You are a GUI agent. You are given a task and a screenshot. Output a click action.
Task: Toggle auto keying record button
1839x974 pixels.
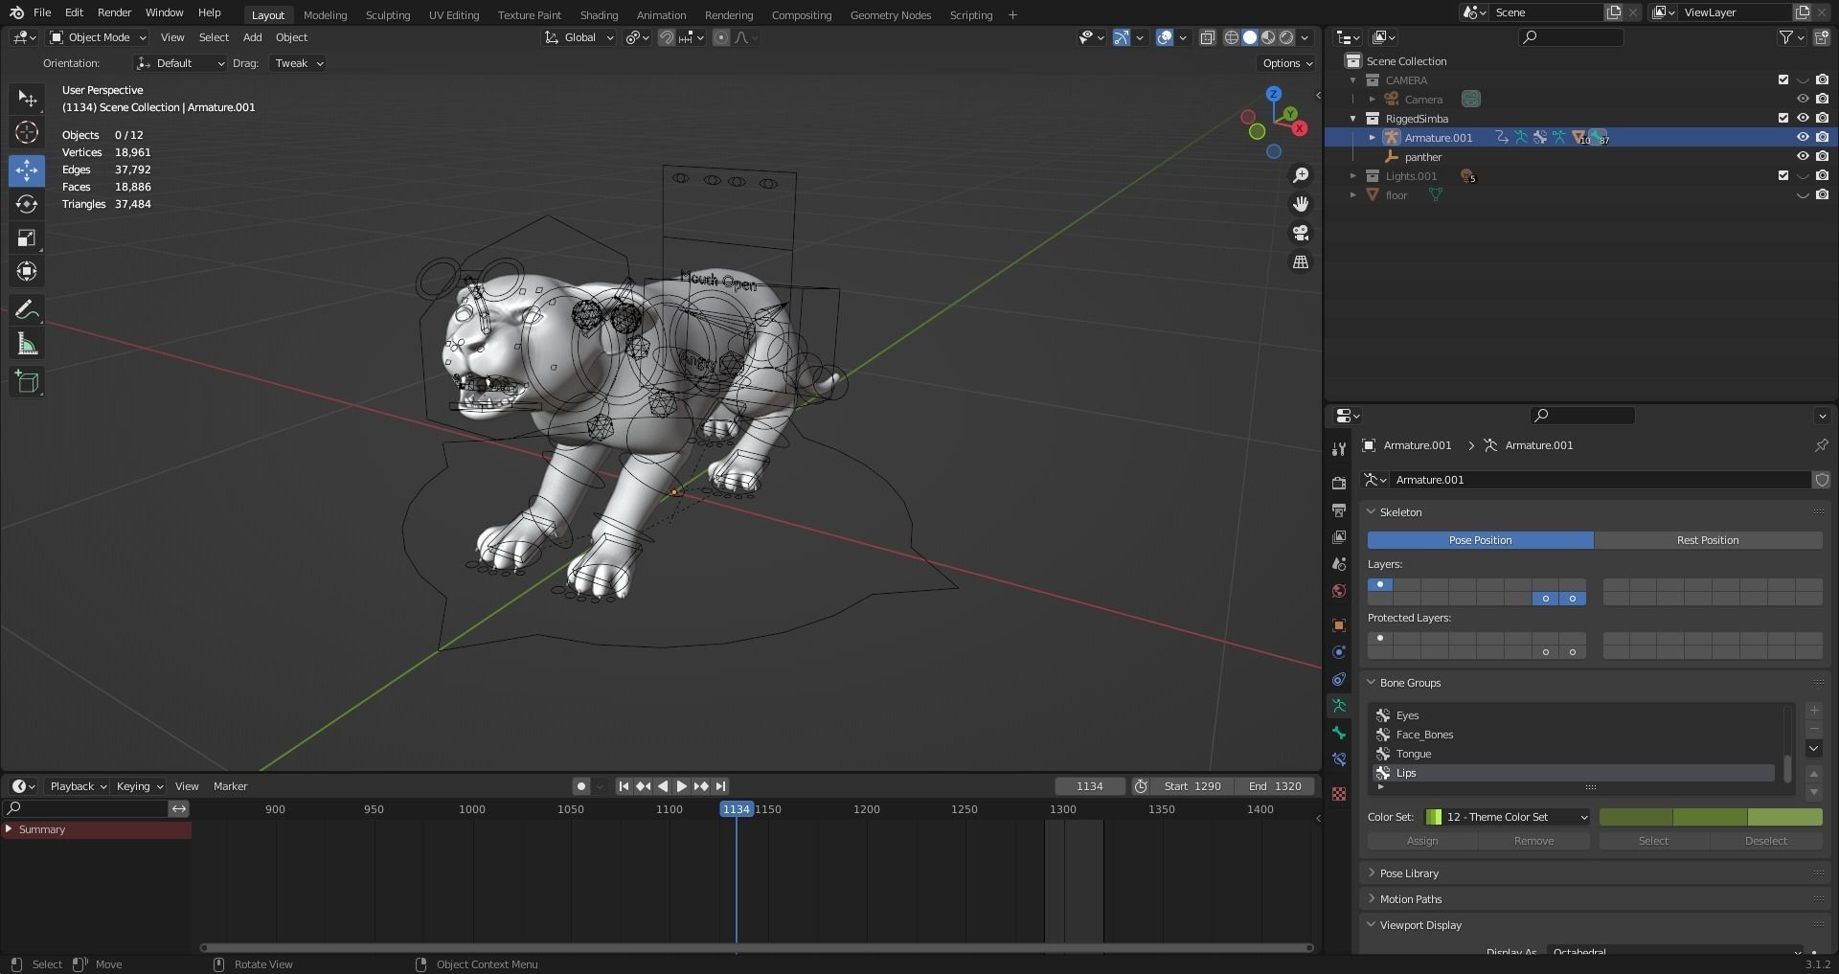point(580,786)
